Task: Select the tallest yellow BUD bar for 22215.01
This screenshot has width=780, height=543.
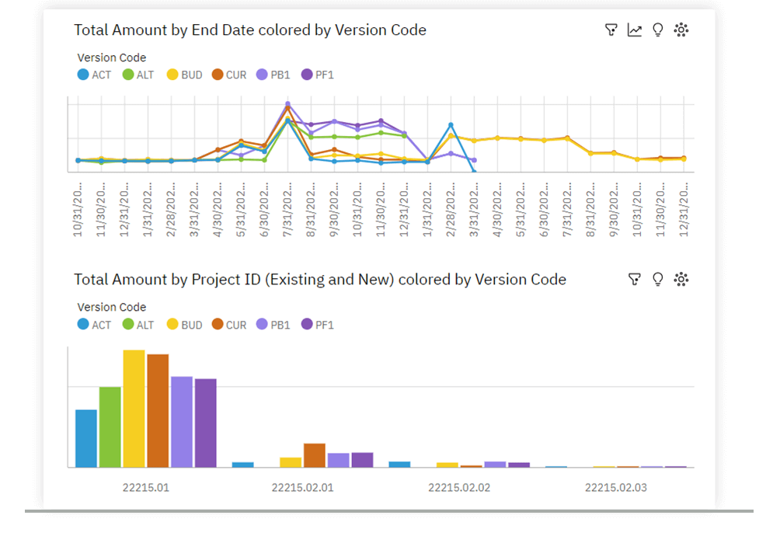Action: point(134,408)
